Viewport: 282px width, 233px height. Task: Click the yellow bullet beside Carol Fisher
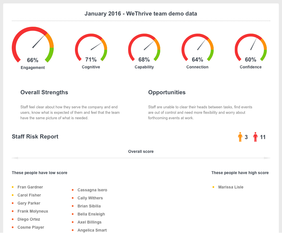(x=13, y=195)
